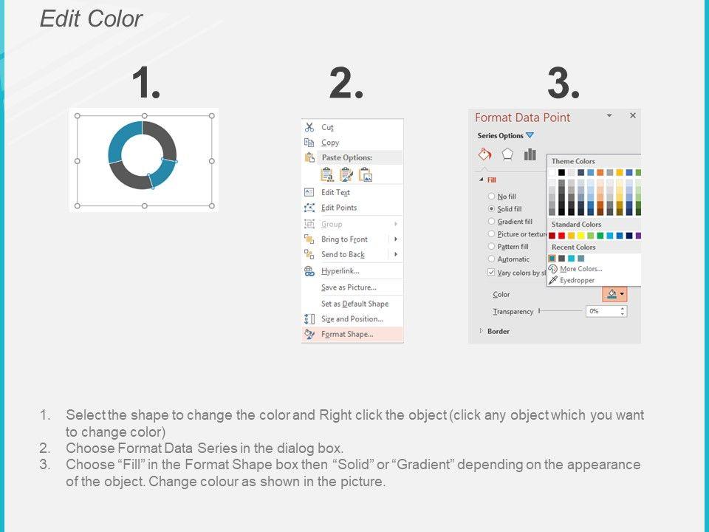Choose Format Shape from context menu
The width and height of the screenshot is (709, 532).
pos(347,334)
